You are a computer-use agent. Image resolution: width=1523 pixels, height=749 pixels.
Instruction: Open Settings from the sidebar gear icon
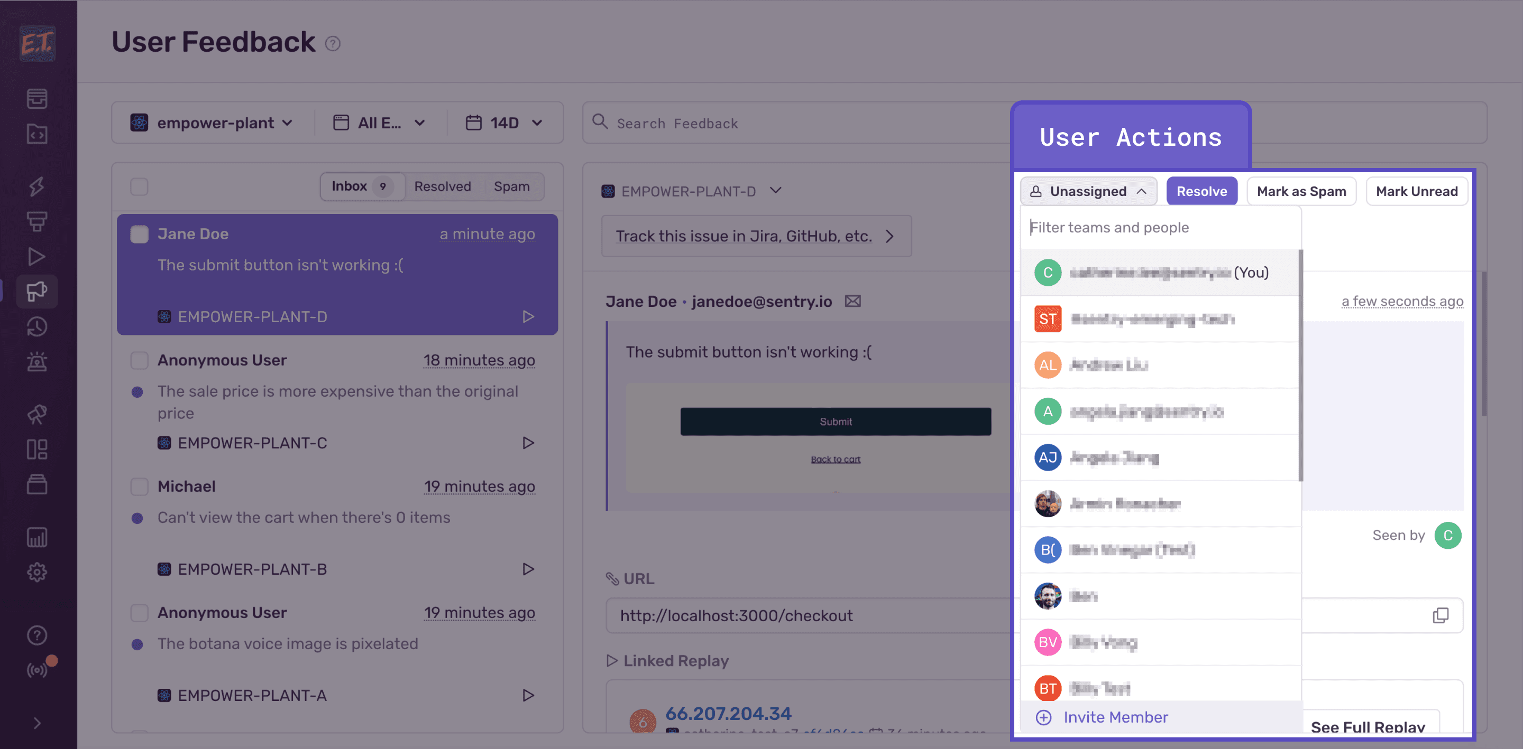coord(36,571)
